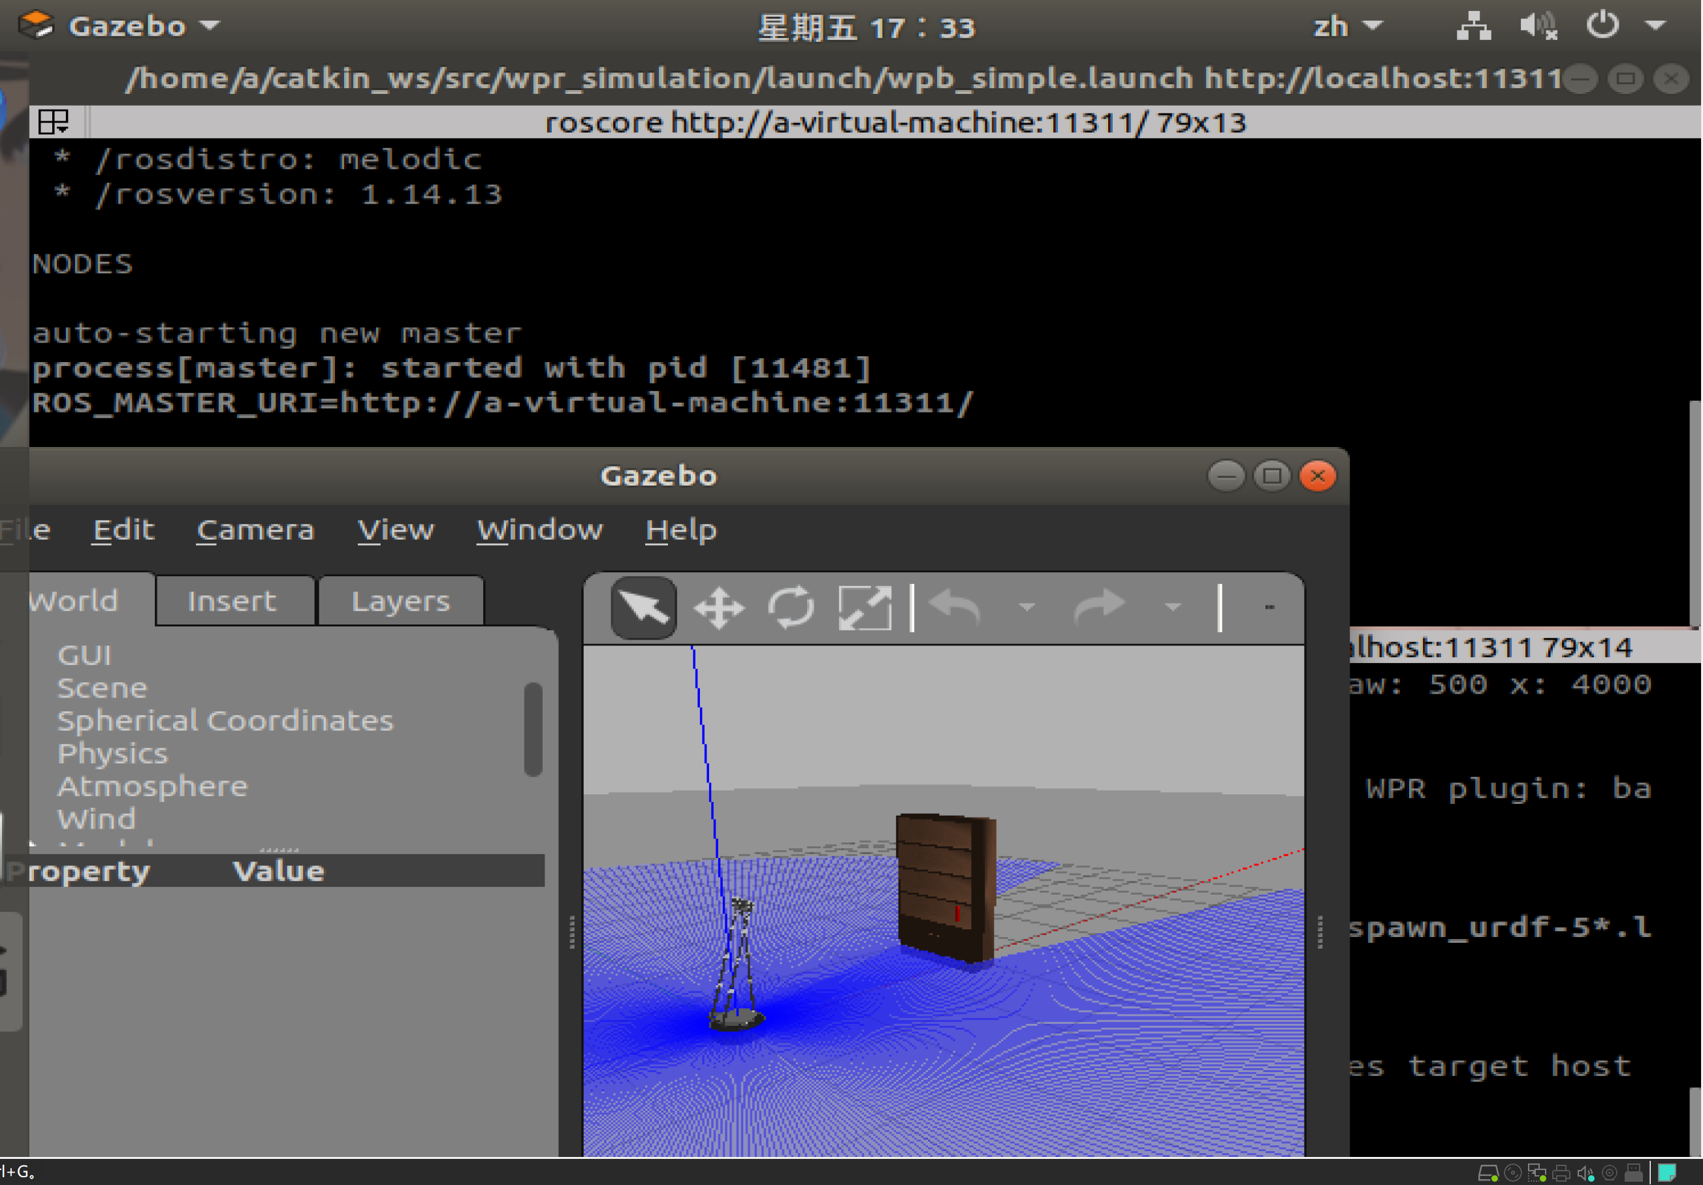
Task: Open the volume muted tray icon
Action: [x=1538, y=27]
